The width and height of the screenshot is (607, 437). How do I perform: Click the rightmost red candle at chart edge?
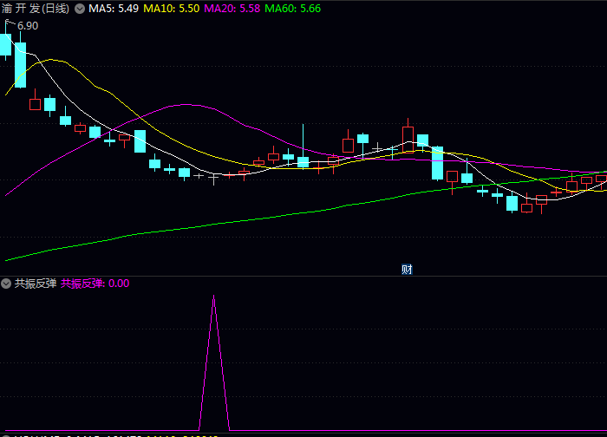pos(601,178)
